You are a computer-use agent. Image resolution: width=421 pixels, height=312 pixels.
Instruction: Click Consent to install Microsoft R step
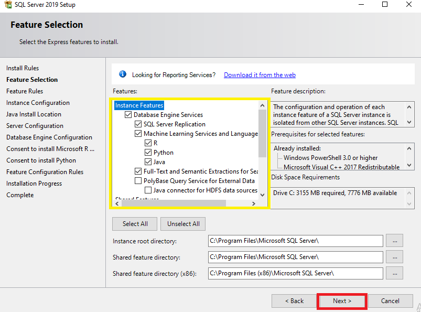(x=50, y=149)
